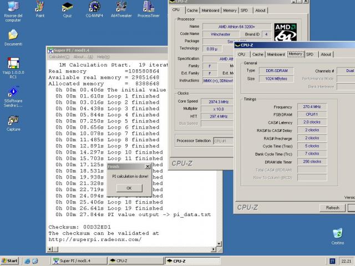Select Memory tab in front CPU-Z window
Screen dimensions: 355x266
point(295,54)
